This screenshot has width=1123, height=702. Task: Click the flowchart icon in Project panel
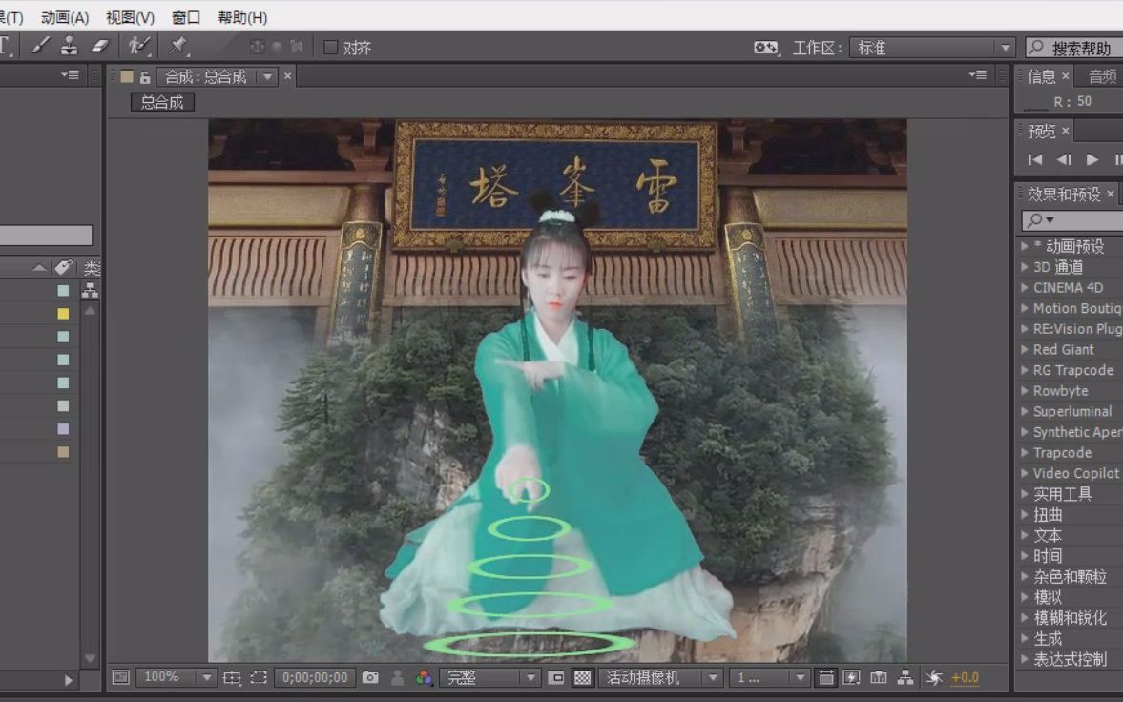coord(90,290)
